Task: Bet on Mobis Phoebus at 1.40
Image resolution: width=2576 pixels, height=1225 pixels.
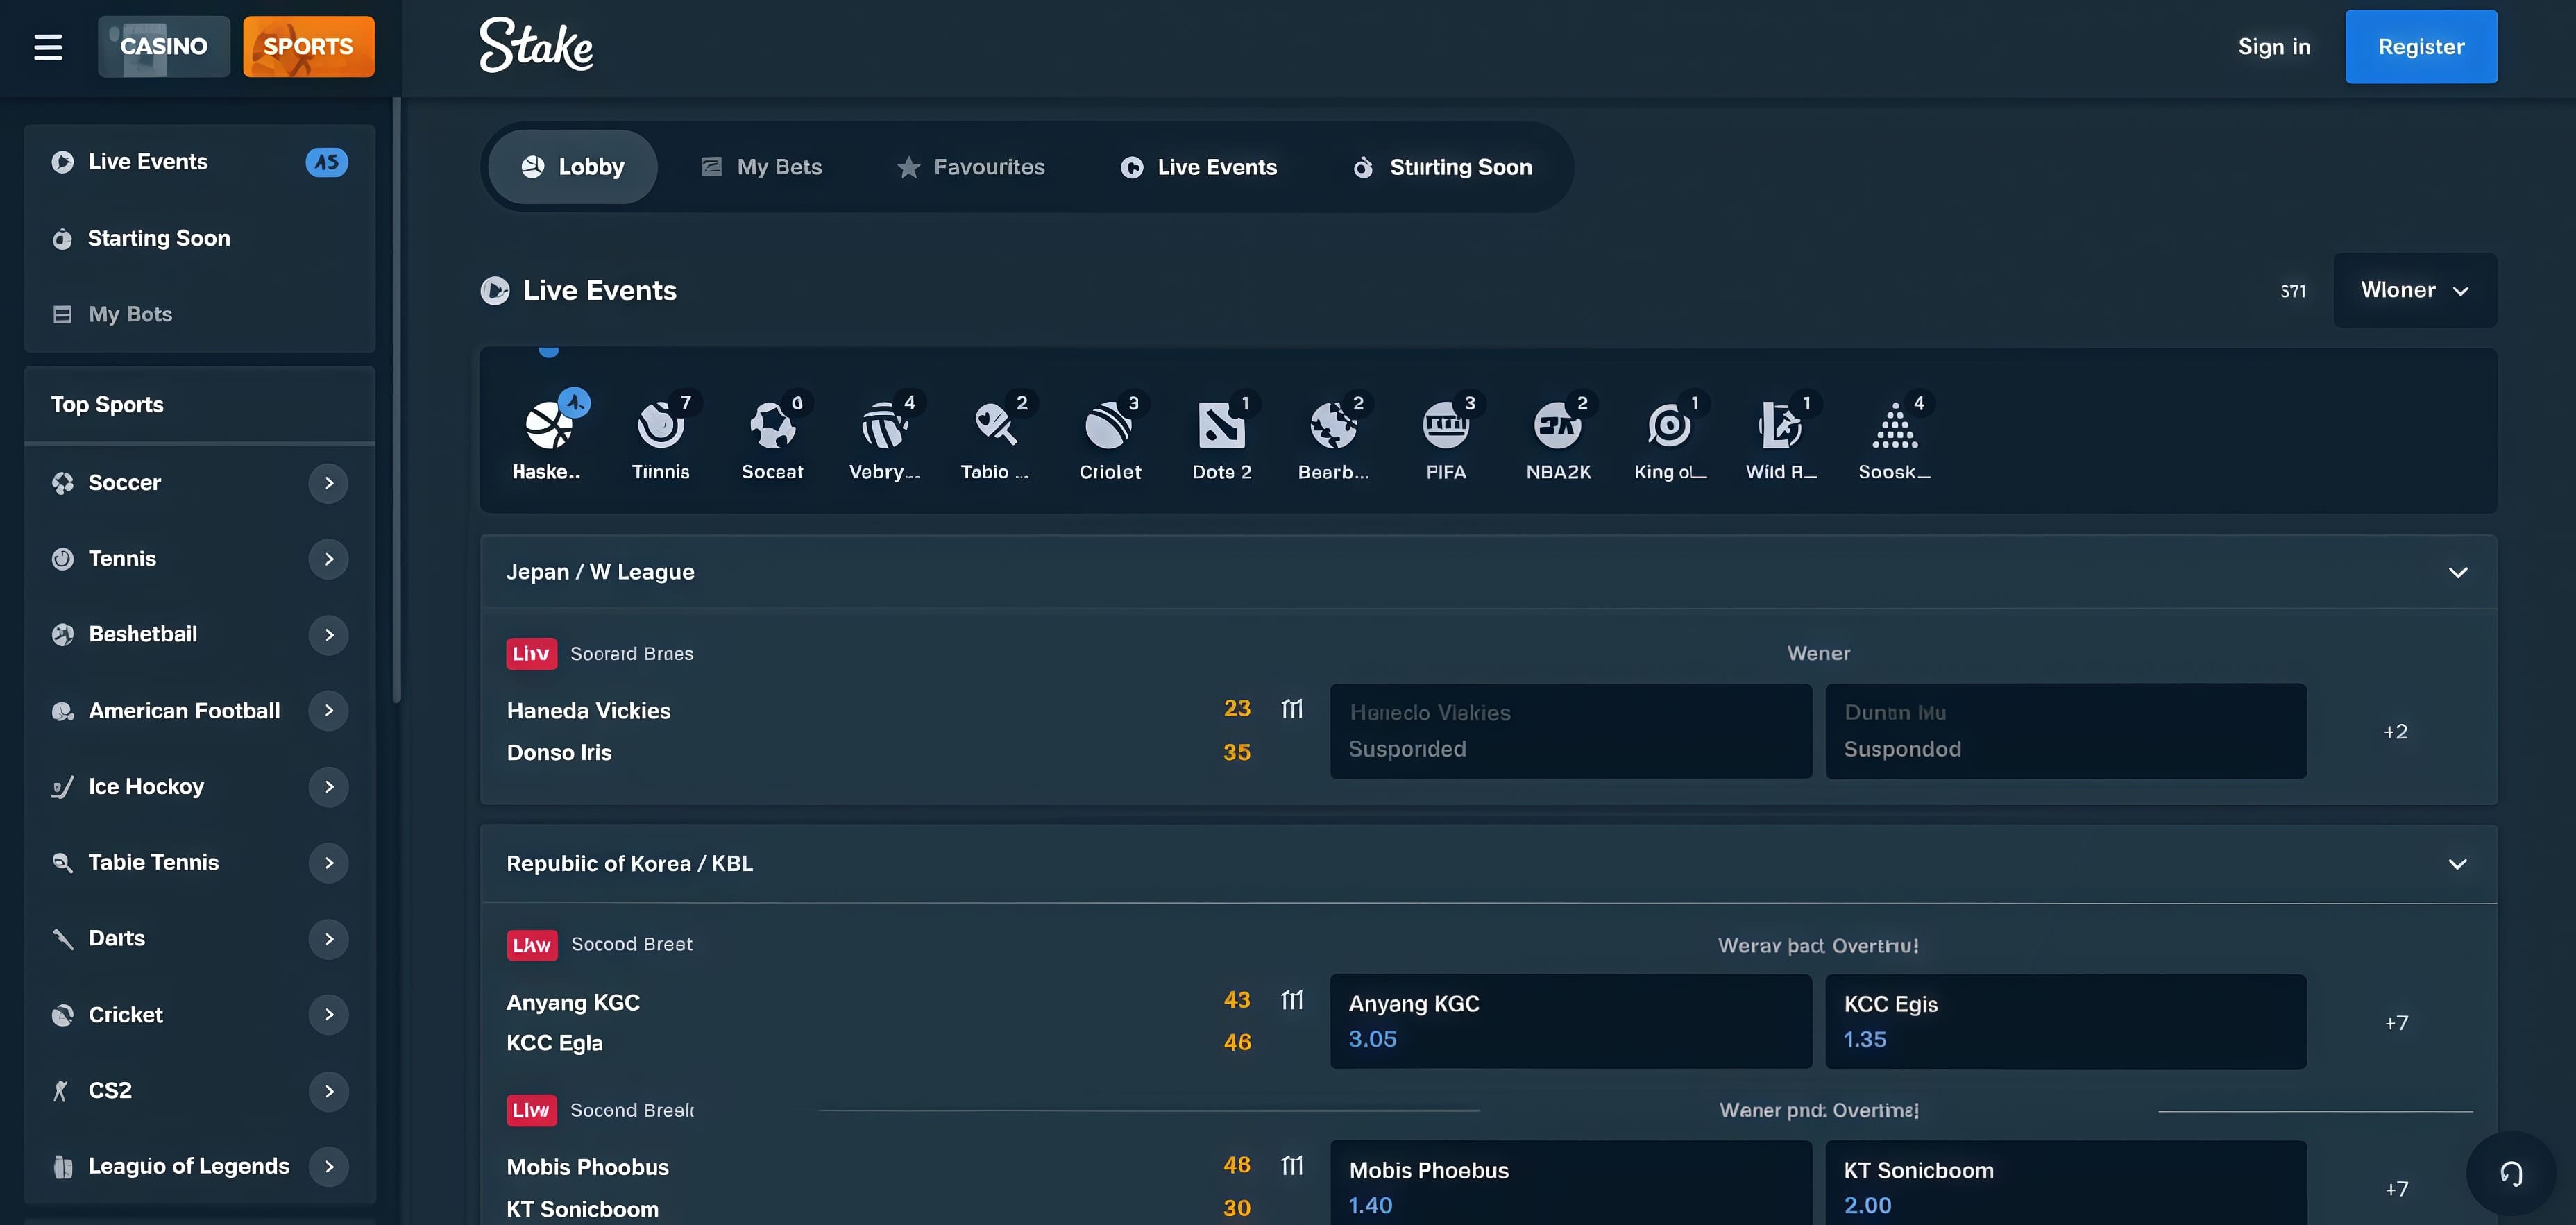Action: tap(1570, 1183)
